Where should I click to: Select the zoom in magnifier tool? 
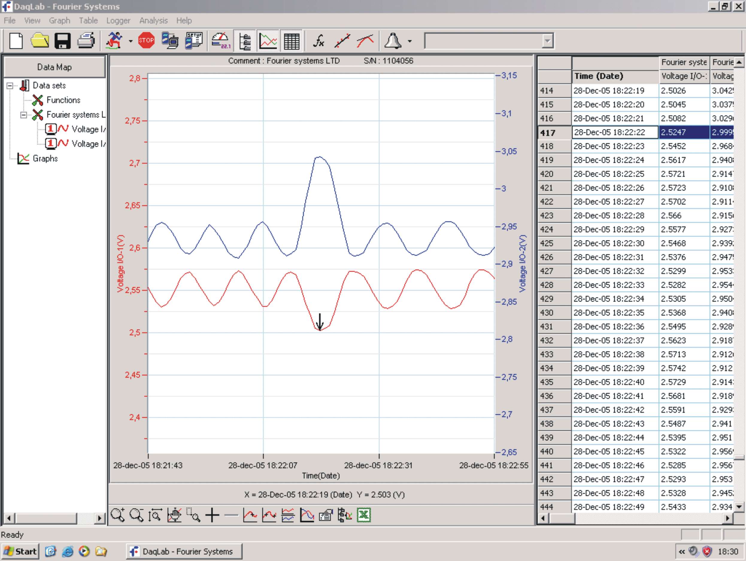pyautogui.click(x=117, y=515)
